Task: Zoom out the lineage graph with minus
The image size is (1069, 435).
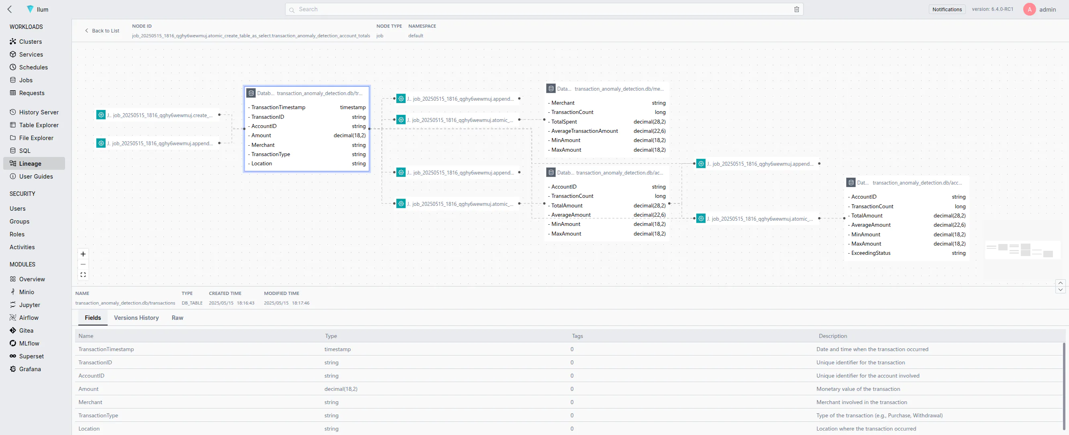Action: (x=83, y=264)
